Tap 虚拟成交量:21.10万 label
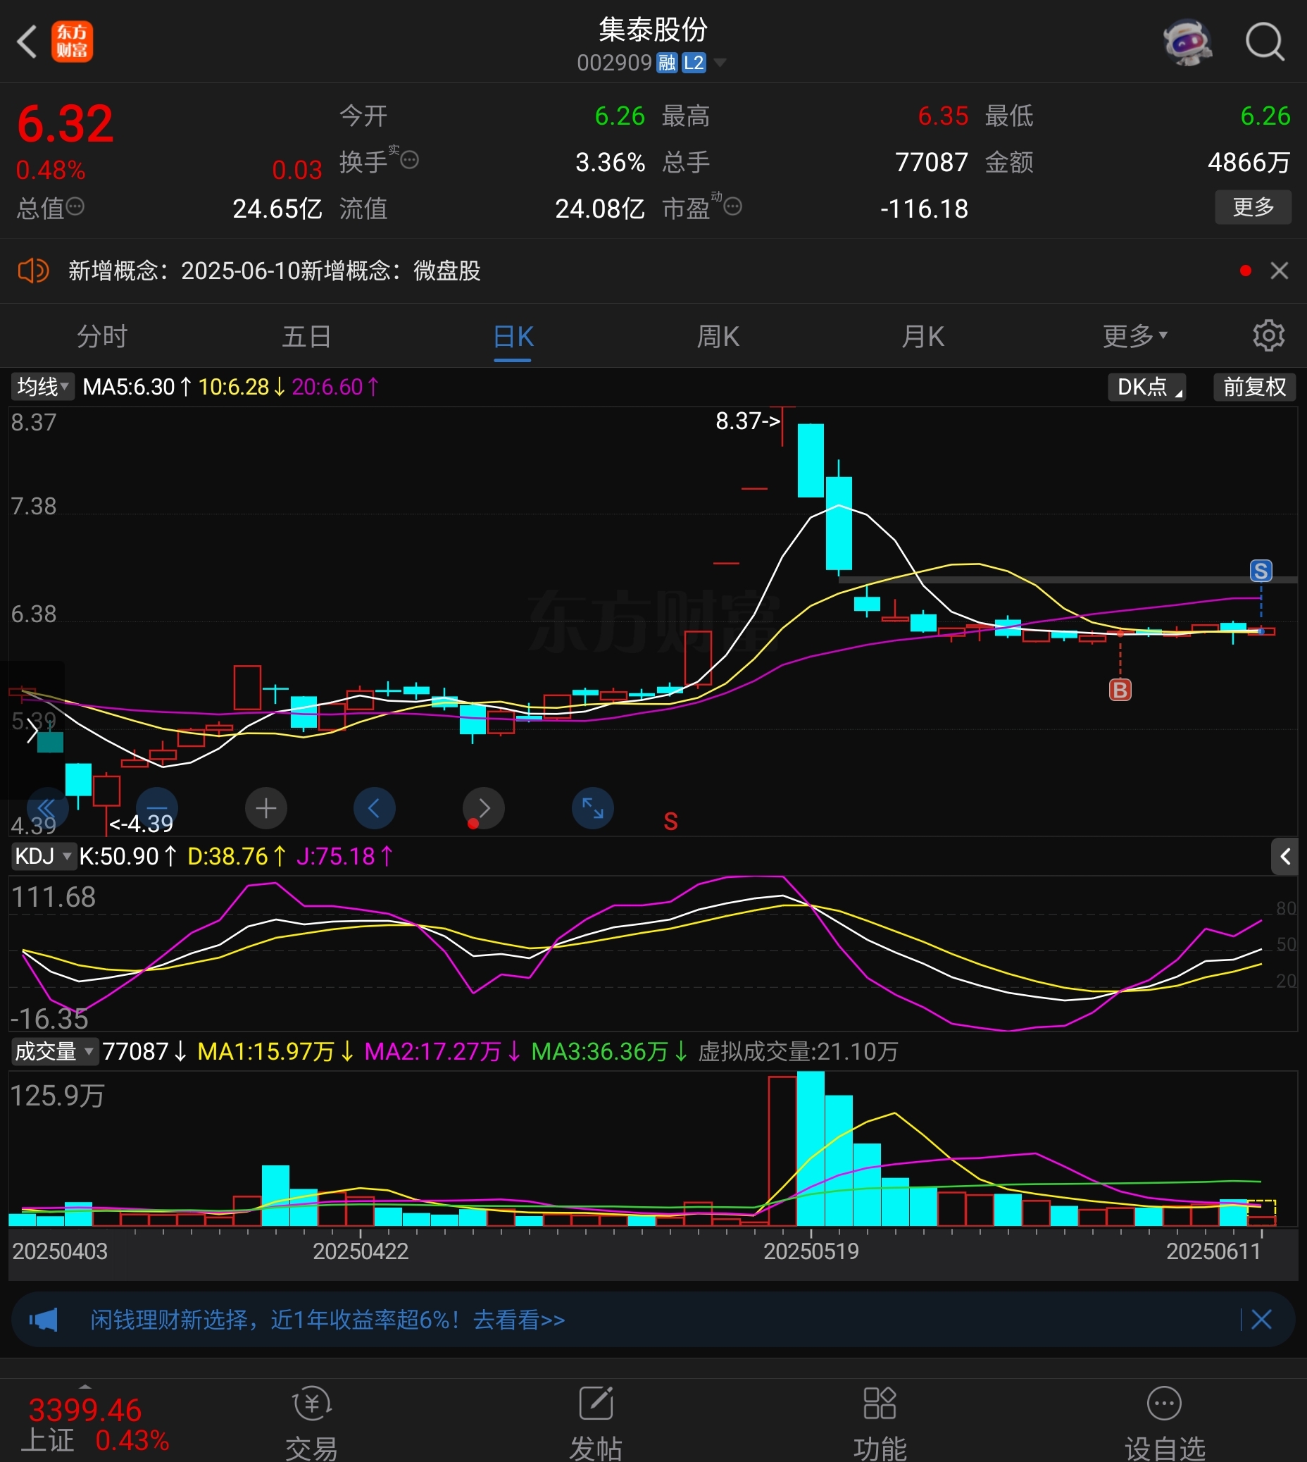This screenshot has width=1307, height=1462. (798, 1052)
